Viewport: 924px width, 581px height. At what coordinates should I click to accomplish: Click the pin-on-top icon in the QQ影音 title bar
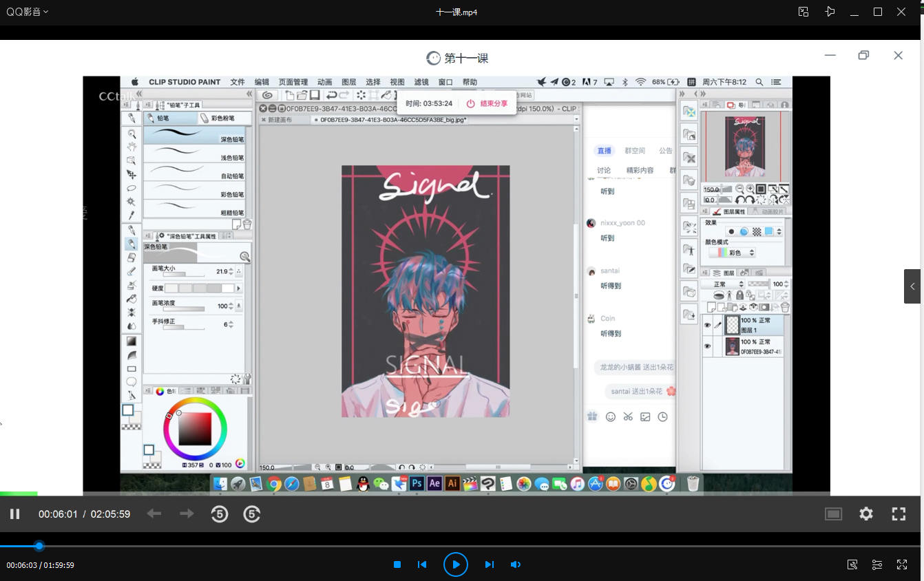point(830,12)
